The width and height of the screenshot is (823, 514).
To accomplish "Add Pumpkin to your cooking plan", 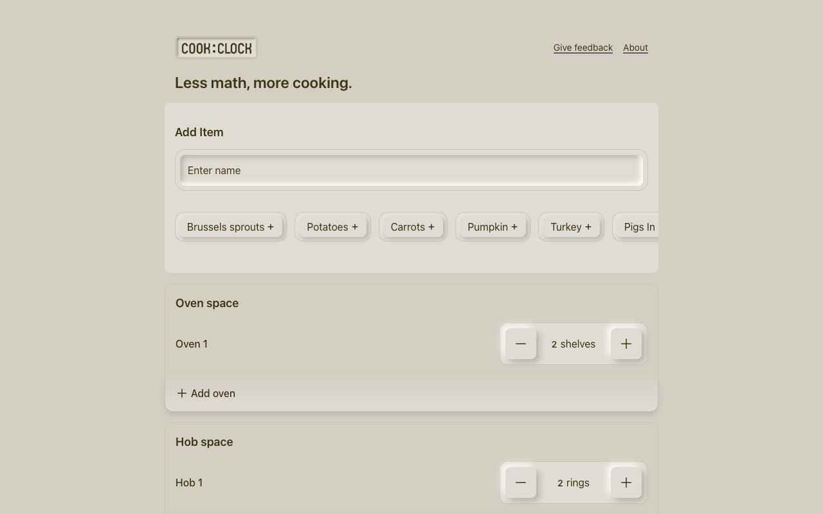I will [x=492, y=227].
